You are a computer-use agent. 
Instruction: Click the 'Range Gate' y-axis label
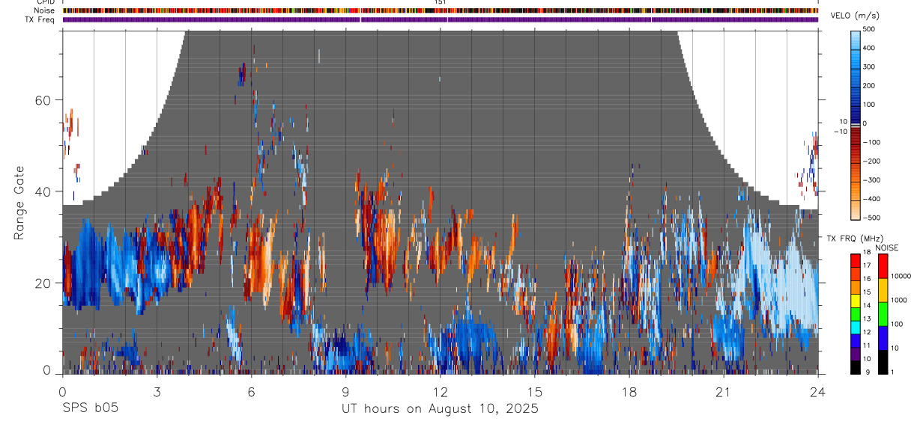pos(19,203)
